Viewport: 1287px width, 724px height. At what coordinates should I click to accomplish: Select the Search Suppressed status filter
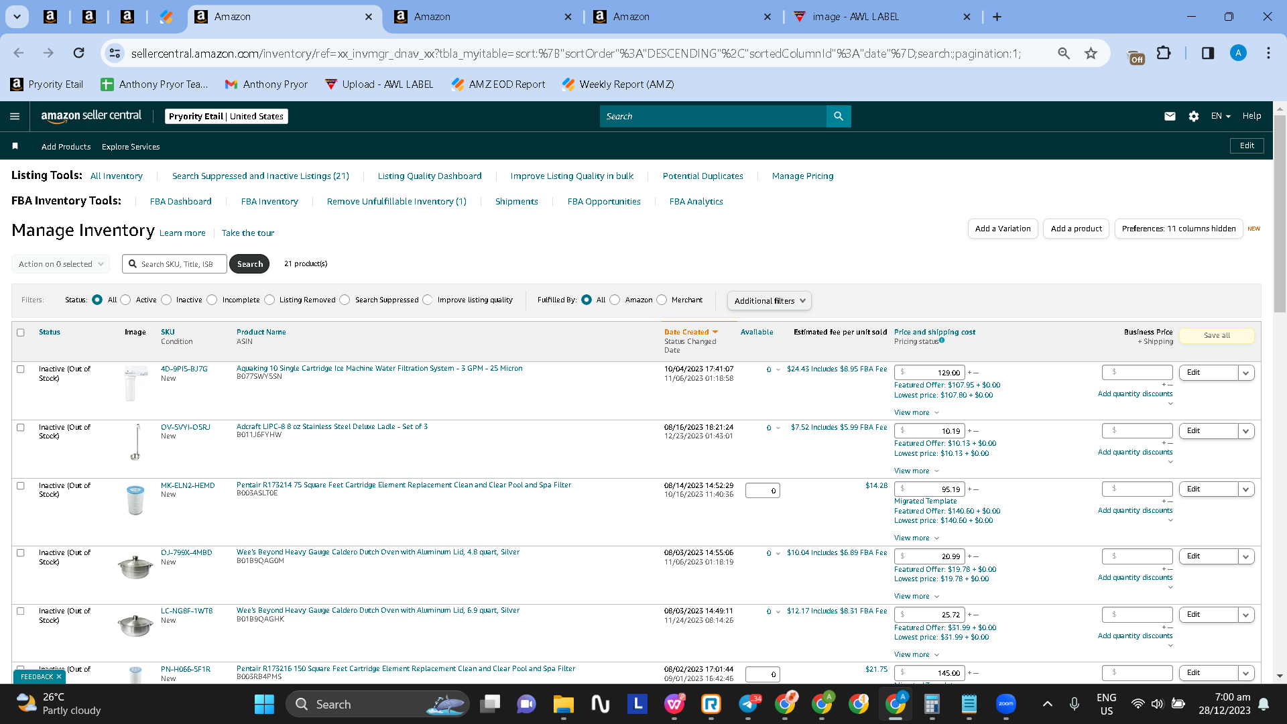click(345, 300)
